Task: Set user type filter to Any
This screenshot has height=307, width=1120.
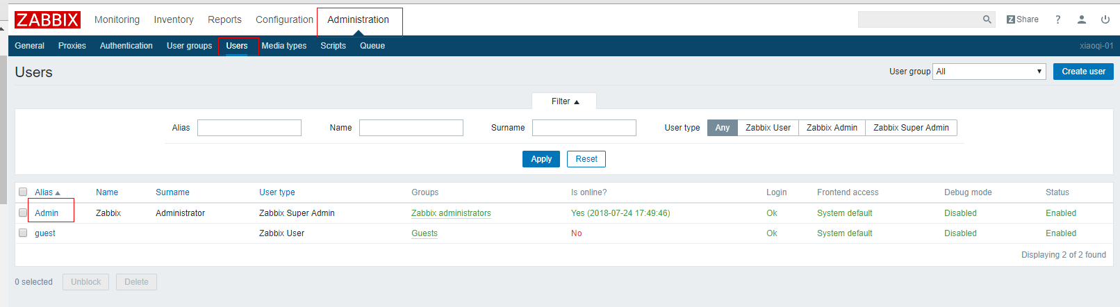Action: (x=723, y=128)
